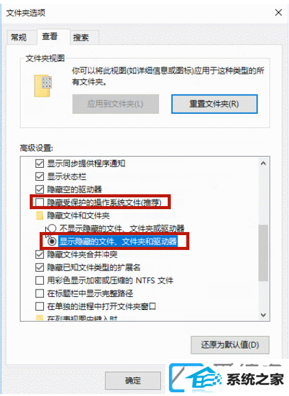The height and width of the screenshot is (396, 289).
Task: Enable 隐藏受保护的操作系统文件(推荐) checkbox
Action: [x=40, y=202]
